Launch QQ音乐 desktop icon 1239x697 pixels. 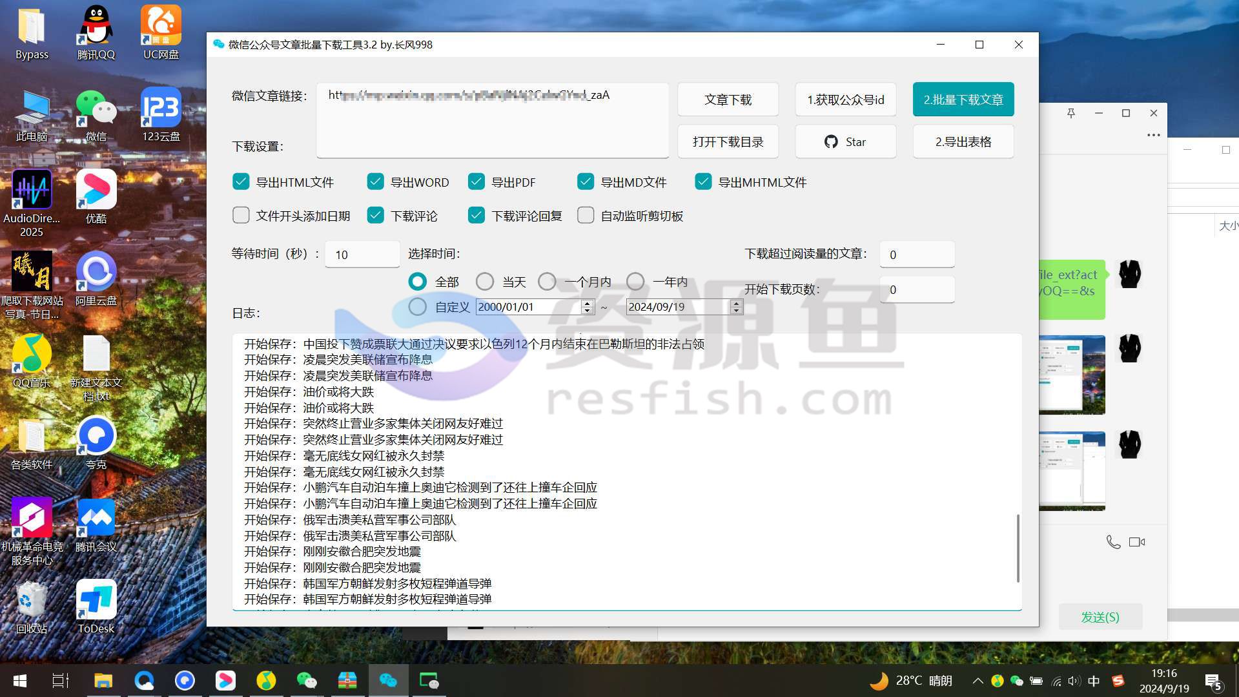(32, 362)
